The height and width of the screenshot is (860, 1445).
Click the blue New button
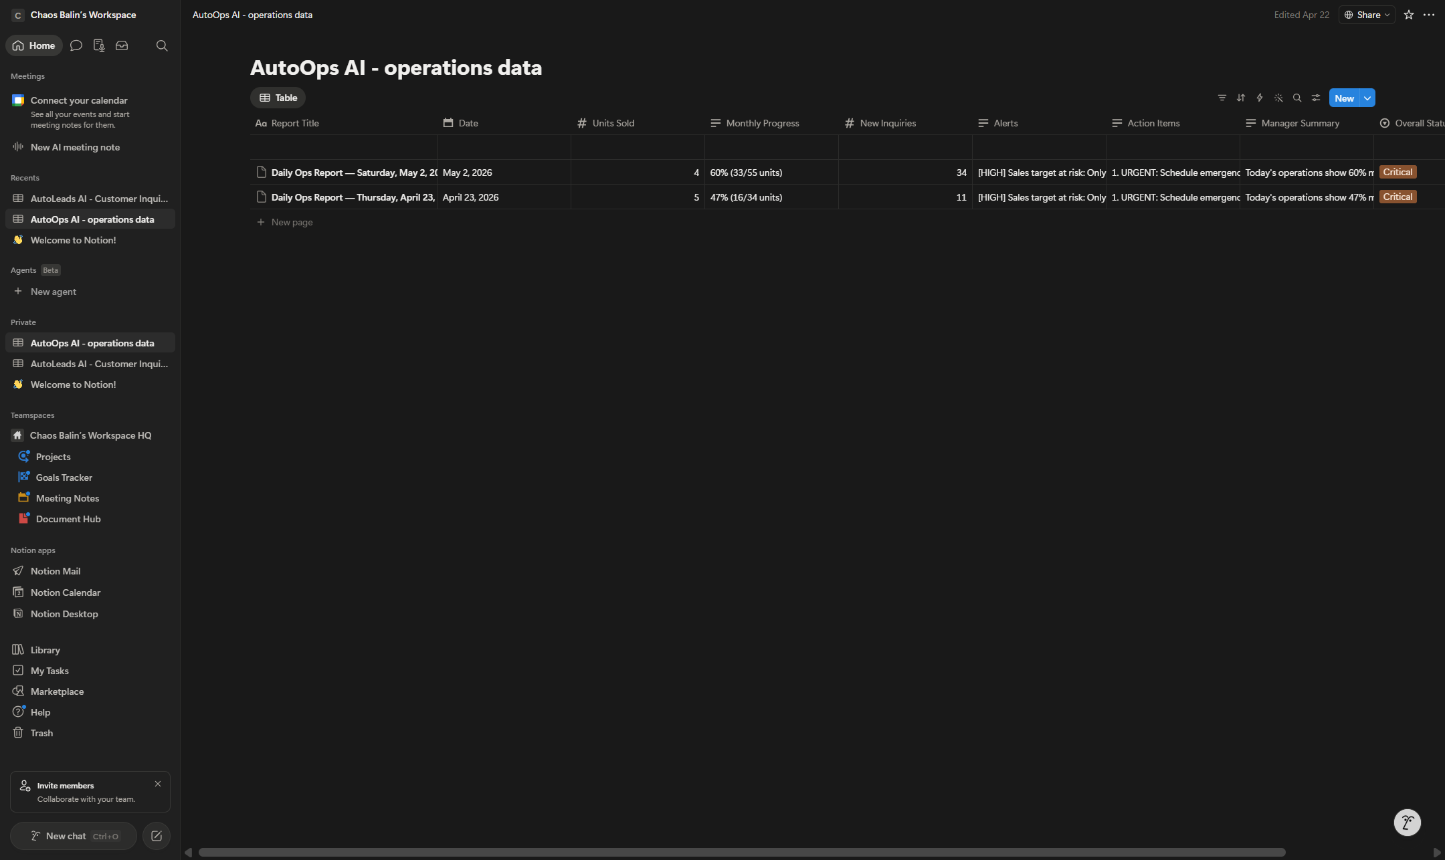point(1345,98)
